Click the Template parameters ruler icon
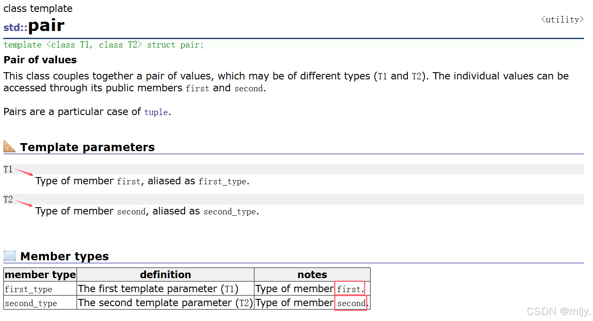The width and height of the screenshot is (593, 321). coord(10,147)
